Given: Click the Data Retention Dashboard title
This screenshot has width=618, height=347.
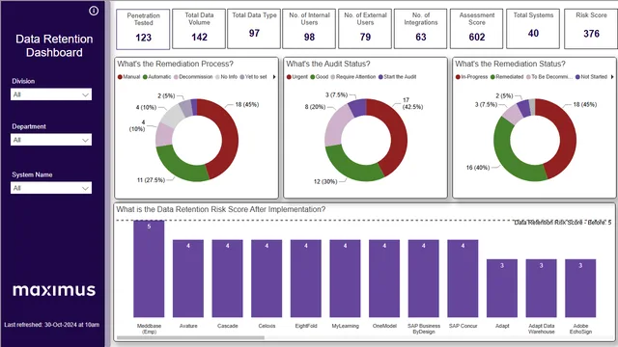Looking at the screenshot, I should pos(54,45).
